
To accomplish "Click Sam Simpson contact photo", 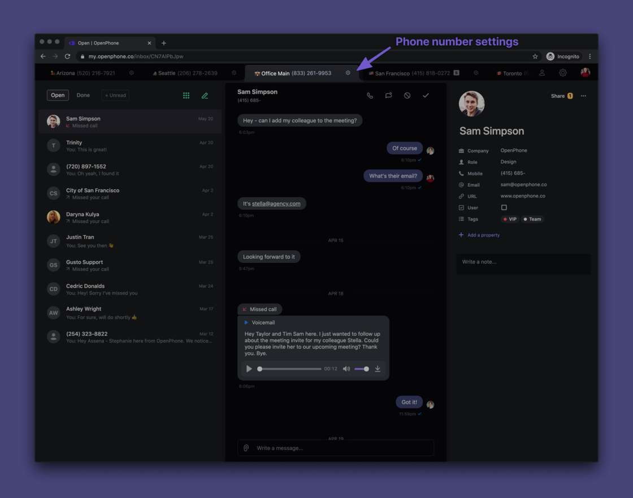I will [x=471, y=104].
